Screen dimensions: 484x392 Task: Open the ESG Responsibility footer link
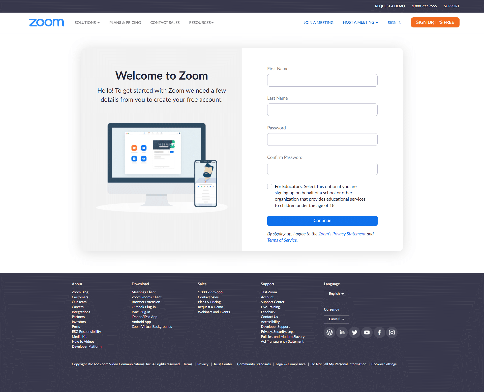point(86,332)
